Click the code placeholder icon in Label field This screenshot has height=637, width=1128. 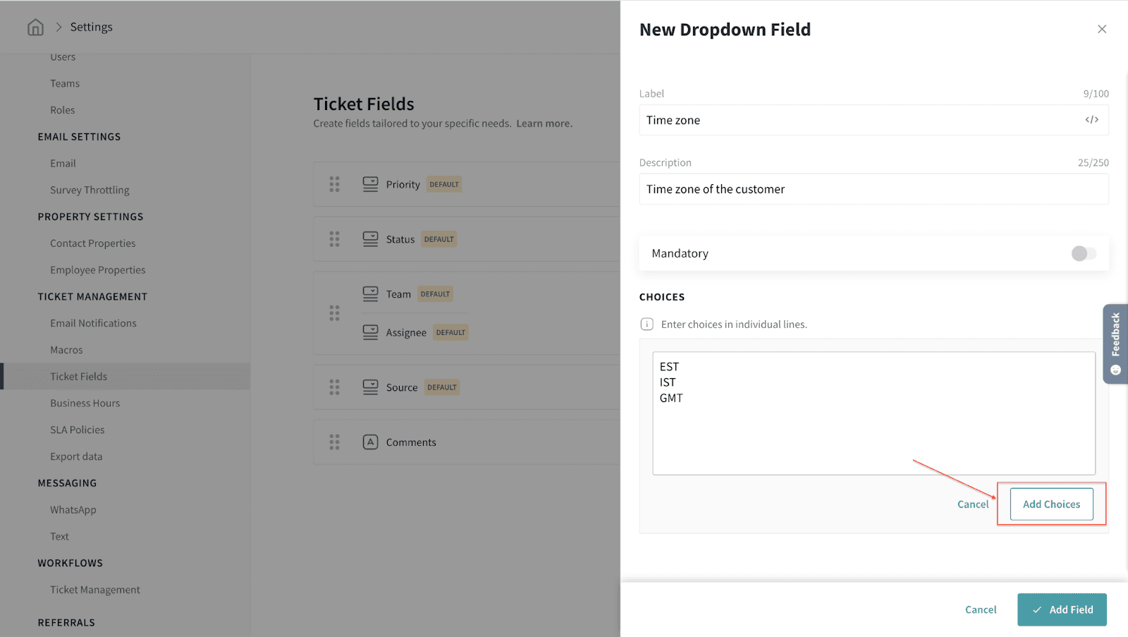click(1091, 120)
